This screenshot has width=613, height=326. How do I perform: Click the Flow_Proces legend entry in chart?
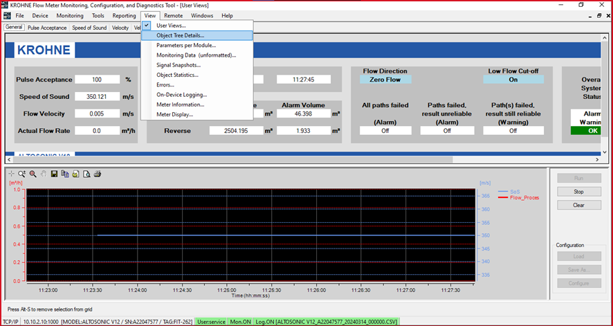coord(519,198)
